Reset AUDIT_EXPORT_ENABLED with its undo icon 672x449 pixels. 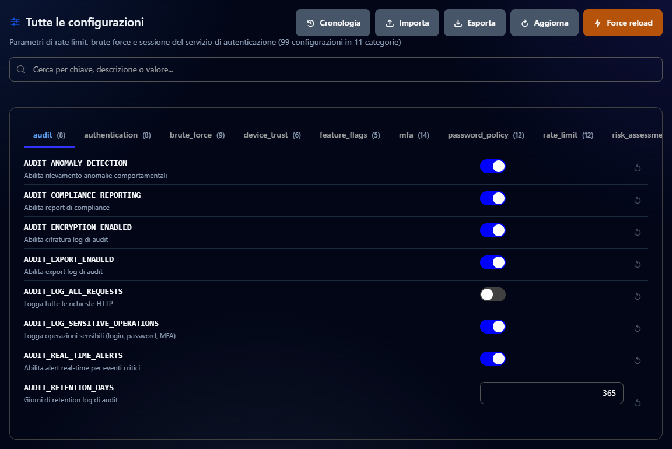click(x=637, y=264)
